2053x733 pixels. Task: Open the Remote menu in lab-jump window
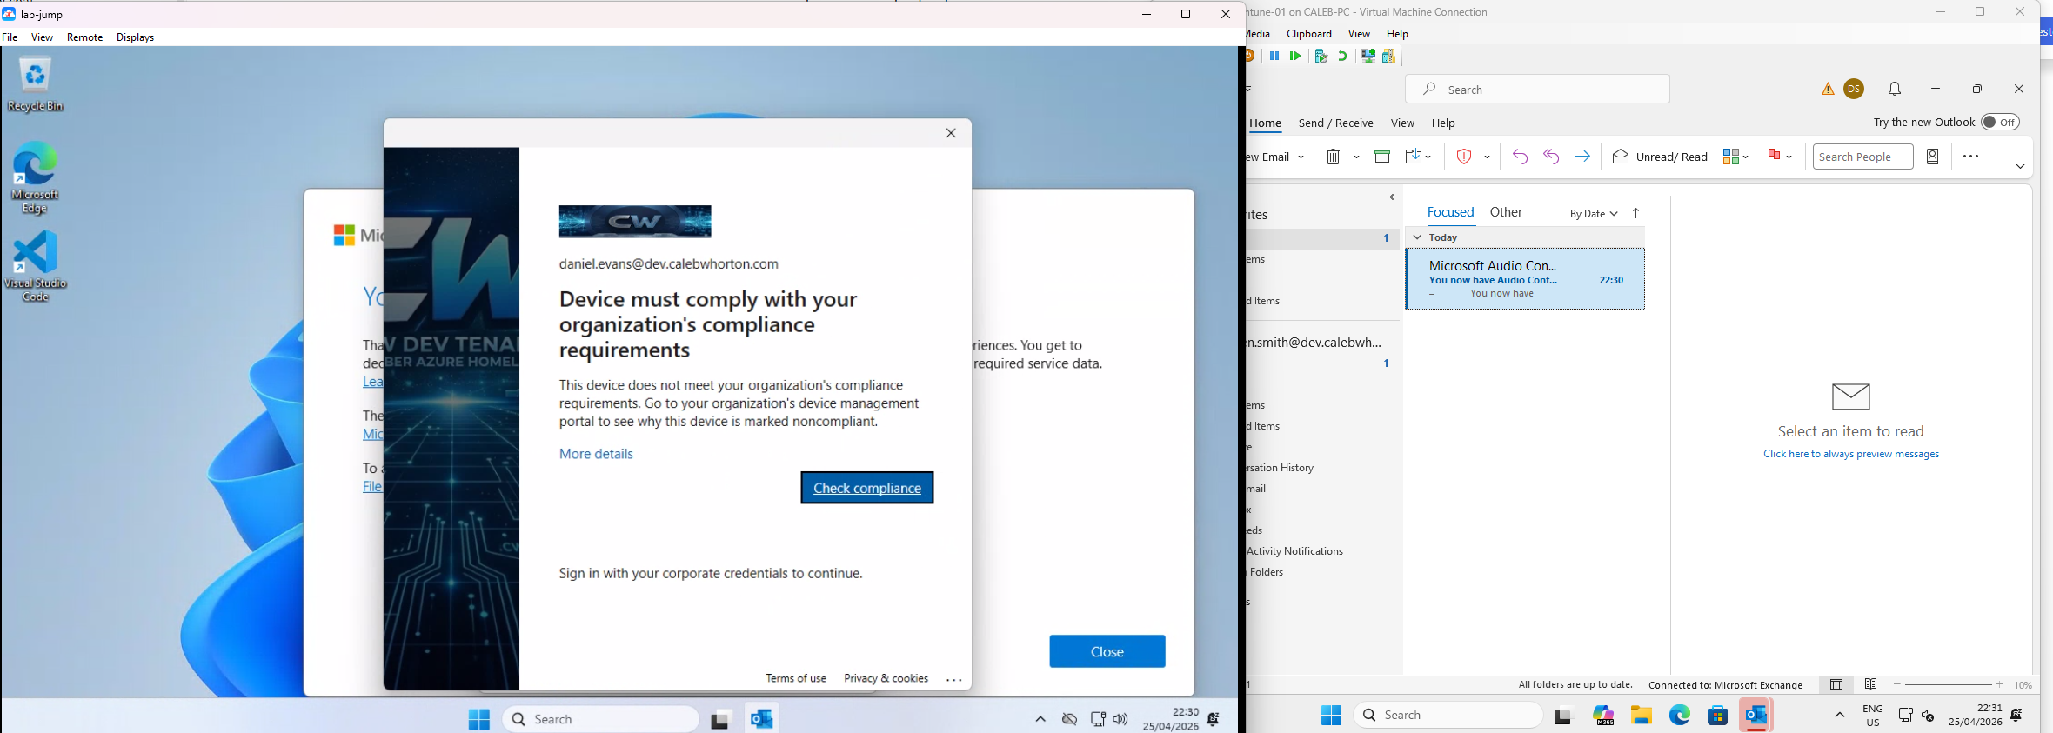[x=84, y=37]
